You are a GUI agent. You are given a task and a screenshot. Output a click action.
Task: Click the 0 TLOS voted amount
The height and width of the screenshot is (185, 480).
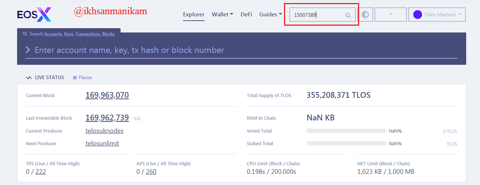pyautogui.click(x=450, y=131)
